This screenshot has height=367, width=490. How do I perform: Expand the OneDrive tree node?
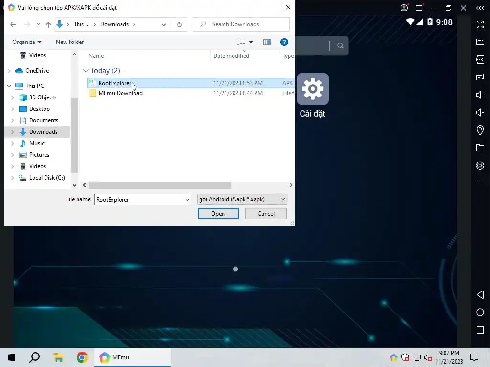click(x=9, y=71)
